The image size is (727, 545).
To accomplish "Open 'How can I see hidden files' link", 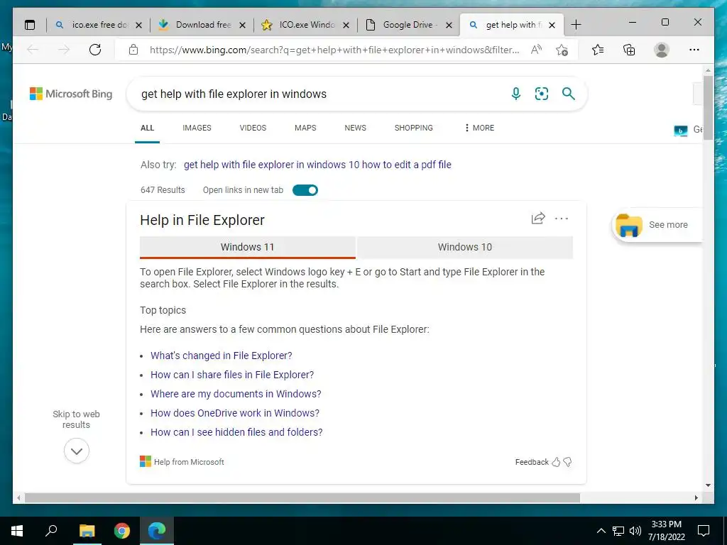I will [236, 432].
